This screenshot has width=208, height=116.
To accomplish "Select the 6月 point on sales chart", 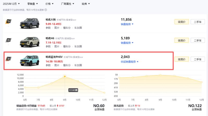I will tap(25, 87).
